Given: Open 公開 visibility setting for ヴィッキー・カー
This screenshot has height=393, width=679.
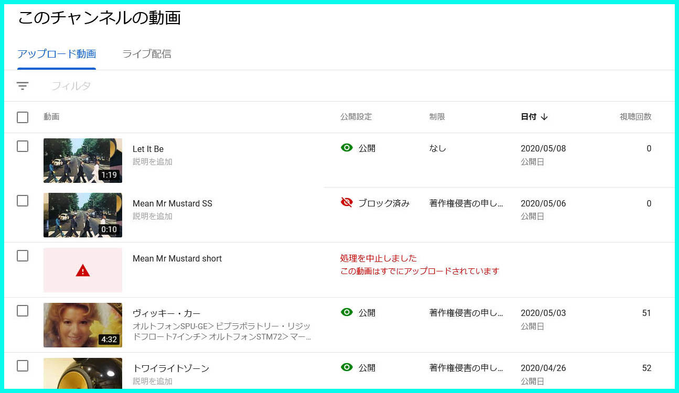Looking at the screenshot, I should click(367, 313).
